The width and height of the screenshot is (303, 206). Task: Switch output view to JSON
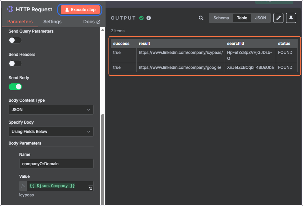click(261, 18)
